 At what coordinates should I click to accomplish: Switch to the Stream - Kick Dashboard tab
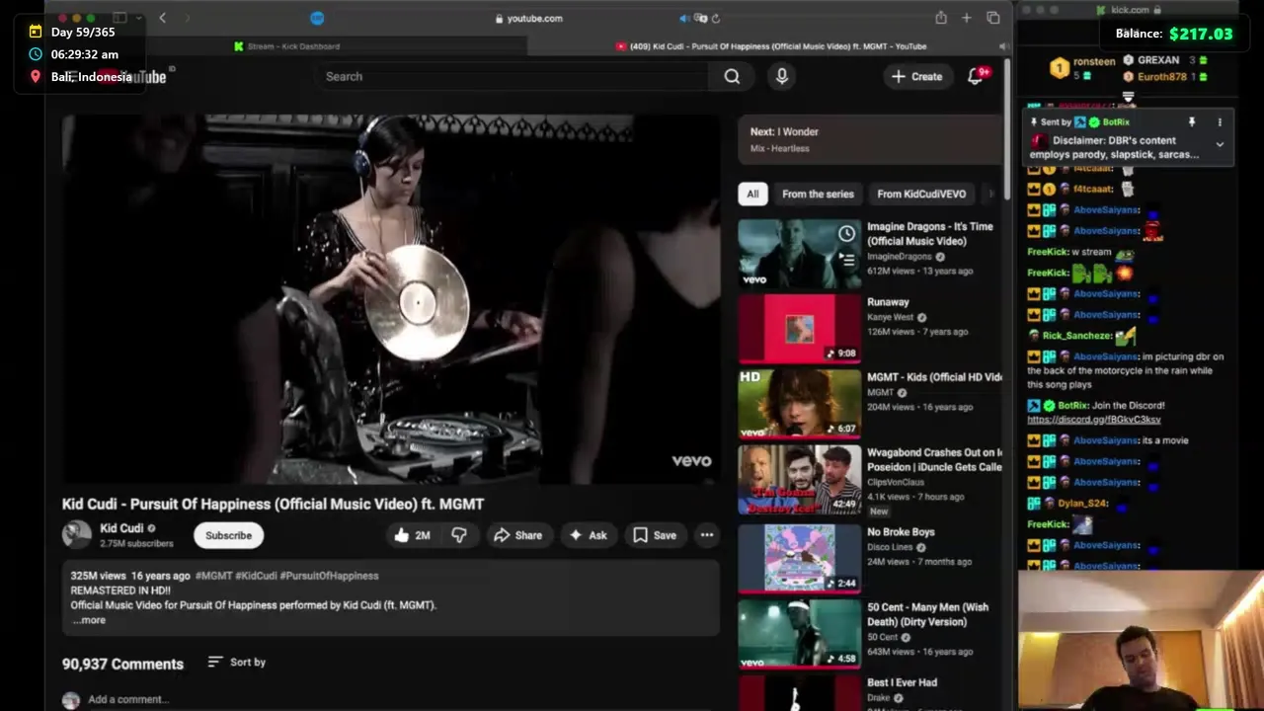coord(287,46)
